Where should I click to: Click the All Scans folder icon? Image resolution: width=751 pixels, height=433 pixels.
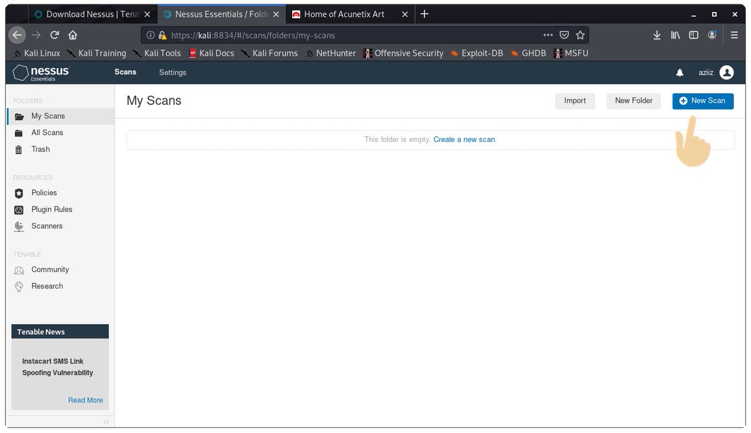[19, 133]
